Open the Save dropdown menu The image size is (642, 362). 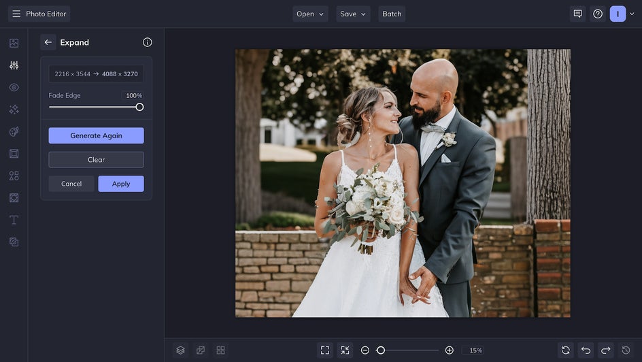[x=353, y=14]
